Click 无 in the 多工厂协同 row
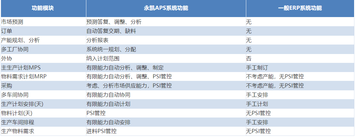356x139 pixels. click(x=300, y=49)
